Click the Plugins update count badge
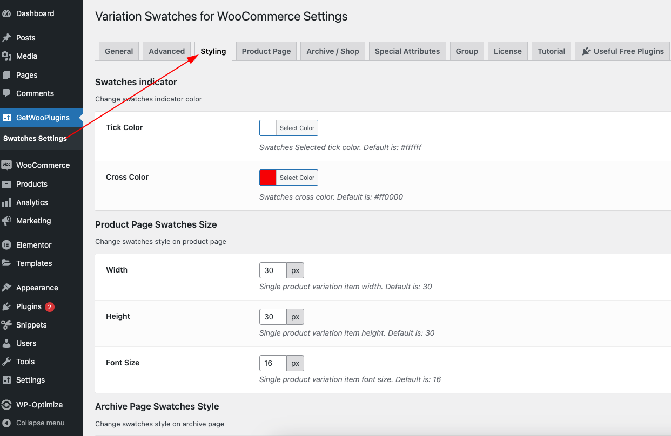The width and height of the screenshot is (671, 436). [50, 307]
